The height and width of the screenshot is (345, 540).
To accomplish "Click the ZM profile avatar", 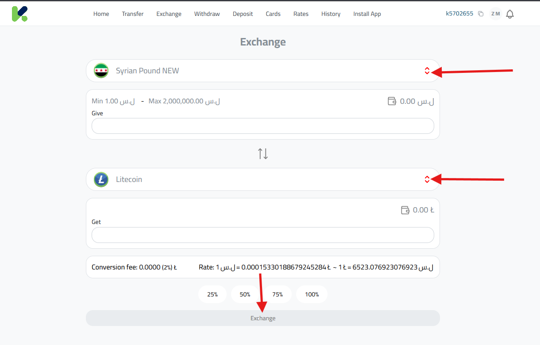I will 496,14.
